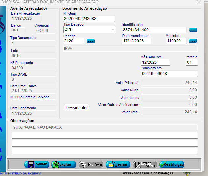
Task: Click the Reativar button
Action: click(x=91, y=164)
